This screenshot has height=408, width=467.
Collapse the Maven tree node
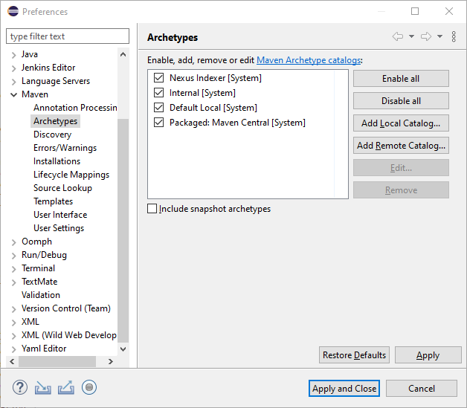(13, 94)
